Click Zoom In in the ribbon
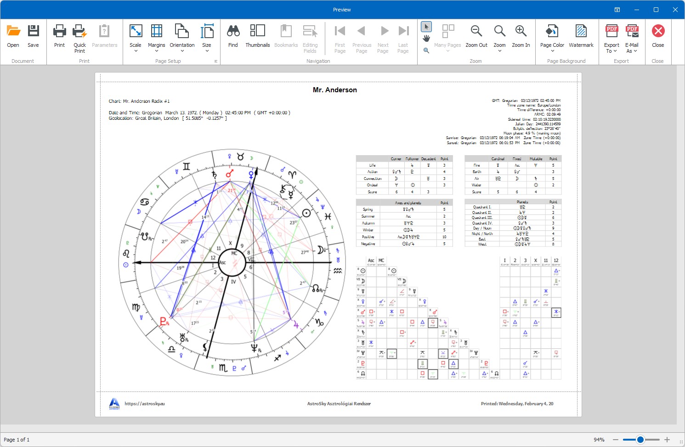The image size is (685, 447). (521, 36)
